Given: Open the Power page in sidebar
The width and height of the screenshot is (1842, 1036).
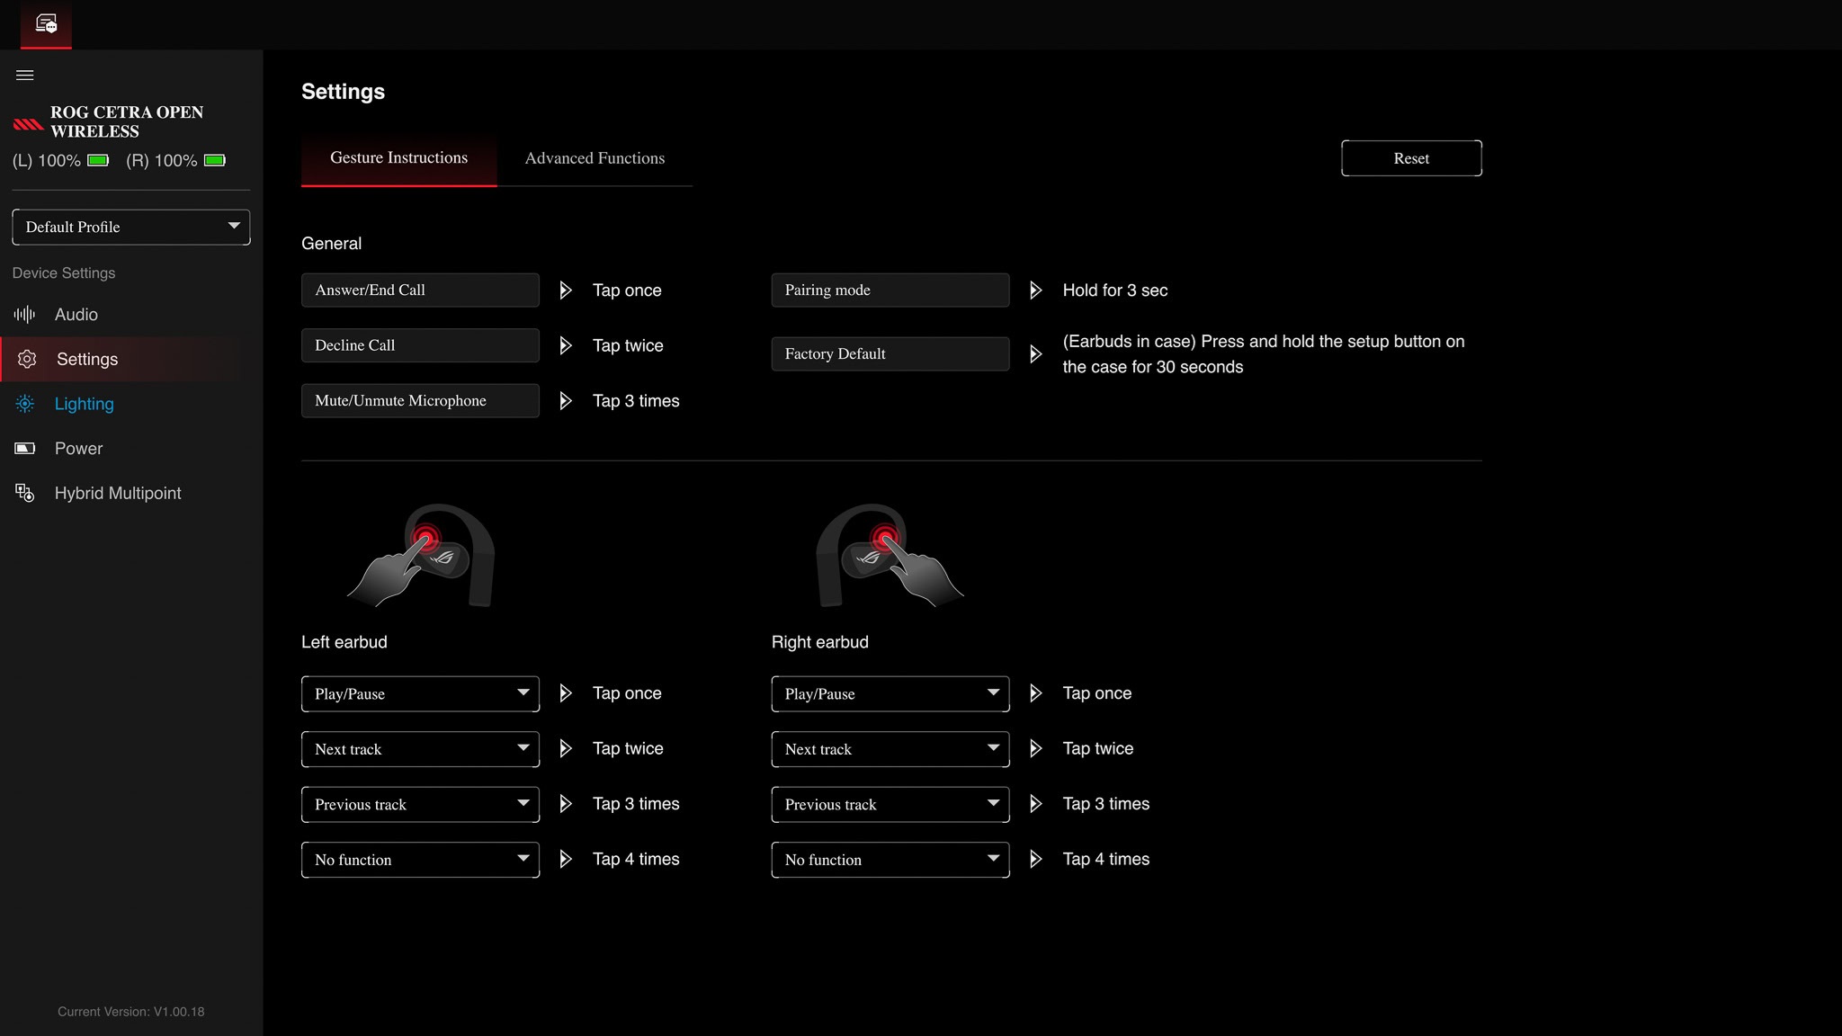Looking at the screenshot, I should [x=131, y=448].
